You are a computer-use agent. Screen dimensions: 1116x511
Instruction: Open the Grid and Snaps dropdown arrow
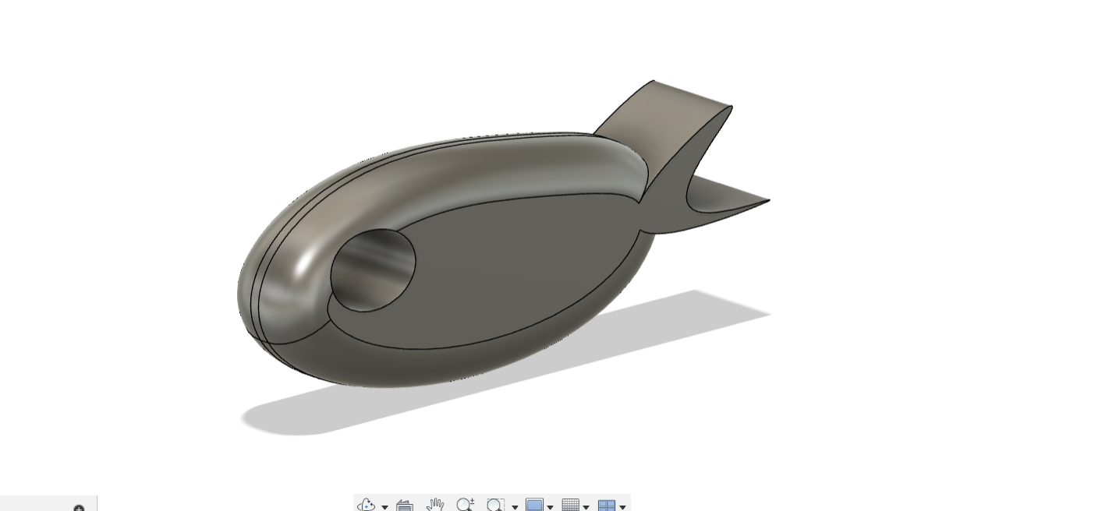[586, 507]
